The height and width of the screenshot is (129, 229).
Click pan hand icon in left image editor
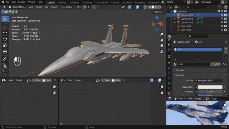(54, 93)
